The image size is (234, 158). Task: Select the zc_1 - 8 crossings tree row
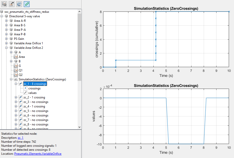pyautogui.click(x=35, y=84)
